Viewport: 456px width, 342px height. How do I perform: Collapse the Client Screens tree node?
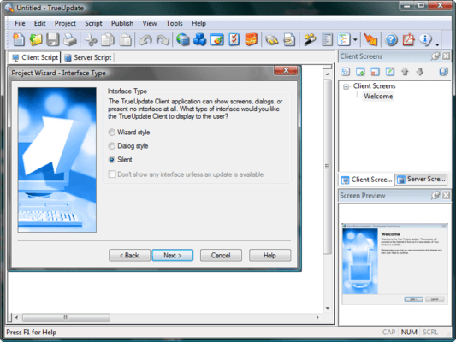point(346,86)
